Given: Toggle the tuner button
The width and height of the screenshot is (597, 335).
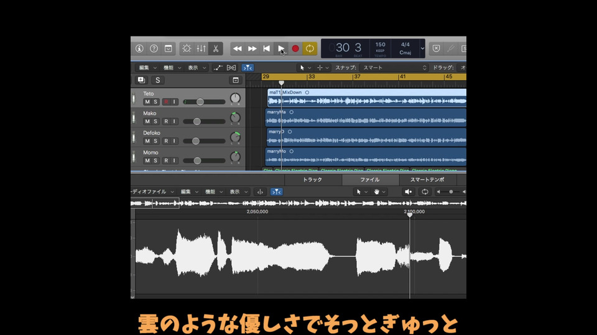Looking at the screenshot, I should pos(451,48).
